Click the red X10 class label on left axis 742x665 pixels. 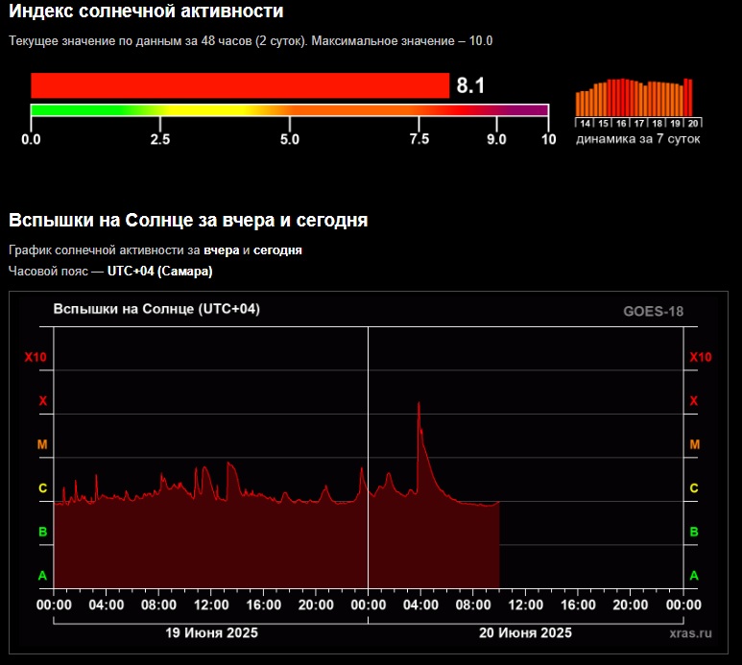[36, 358]
